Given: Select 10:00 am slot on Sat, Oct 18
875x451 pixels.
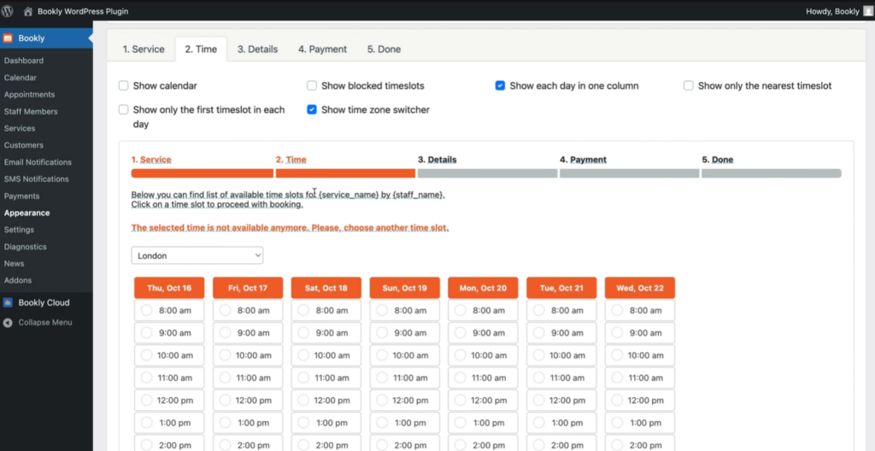Looking at the screenshot, I should coord(326,355).
